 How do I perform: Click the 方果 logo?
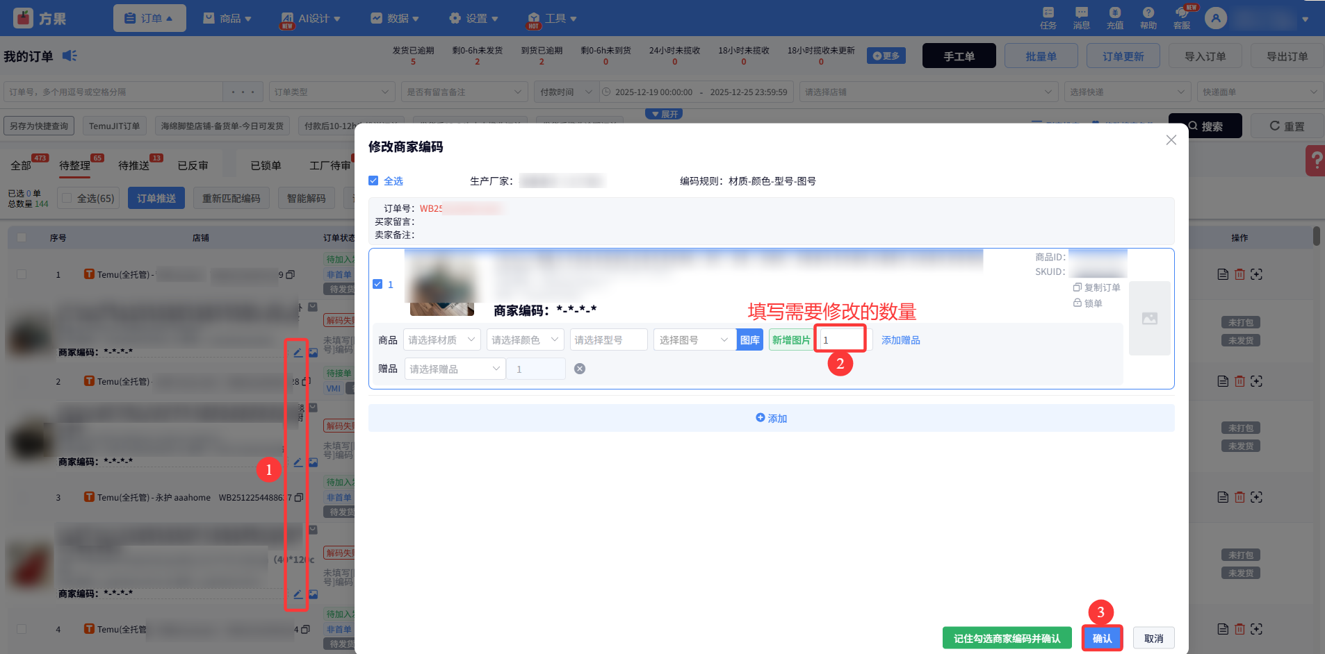[x=40, y=18]
